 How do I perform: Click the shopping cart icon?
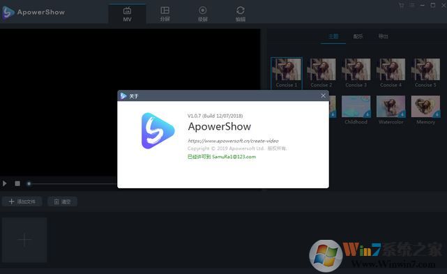(x=401, y=6)
